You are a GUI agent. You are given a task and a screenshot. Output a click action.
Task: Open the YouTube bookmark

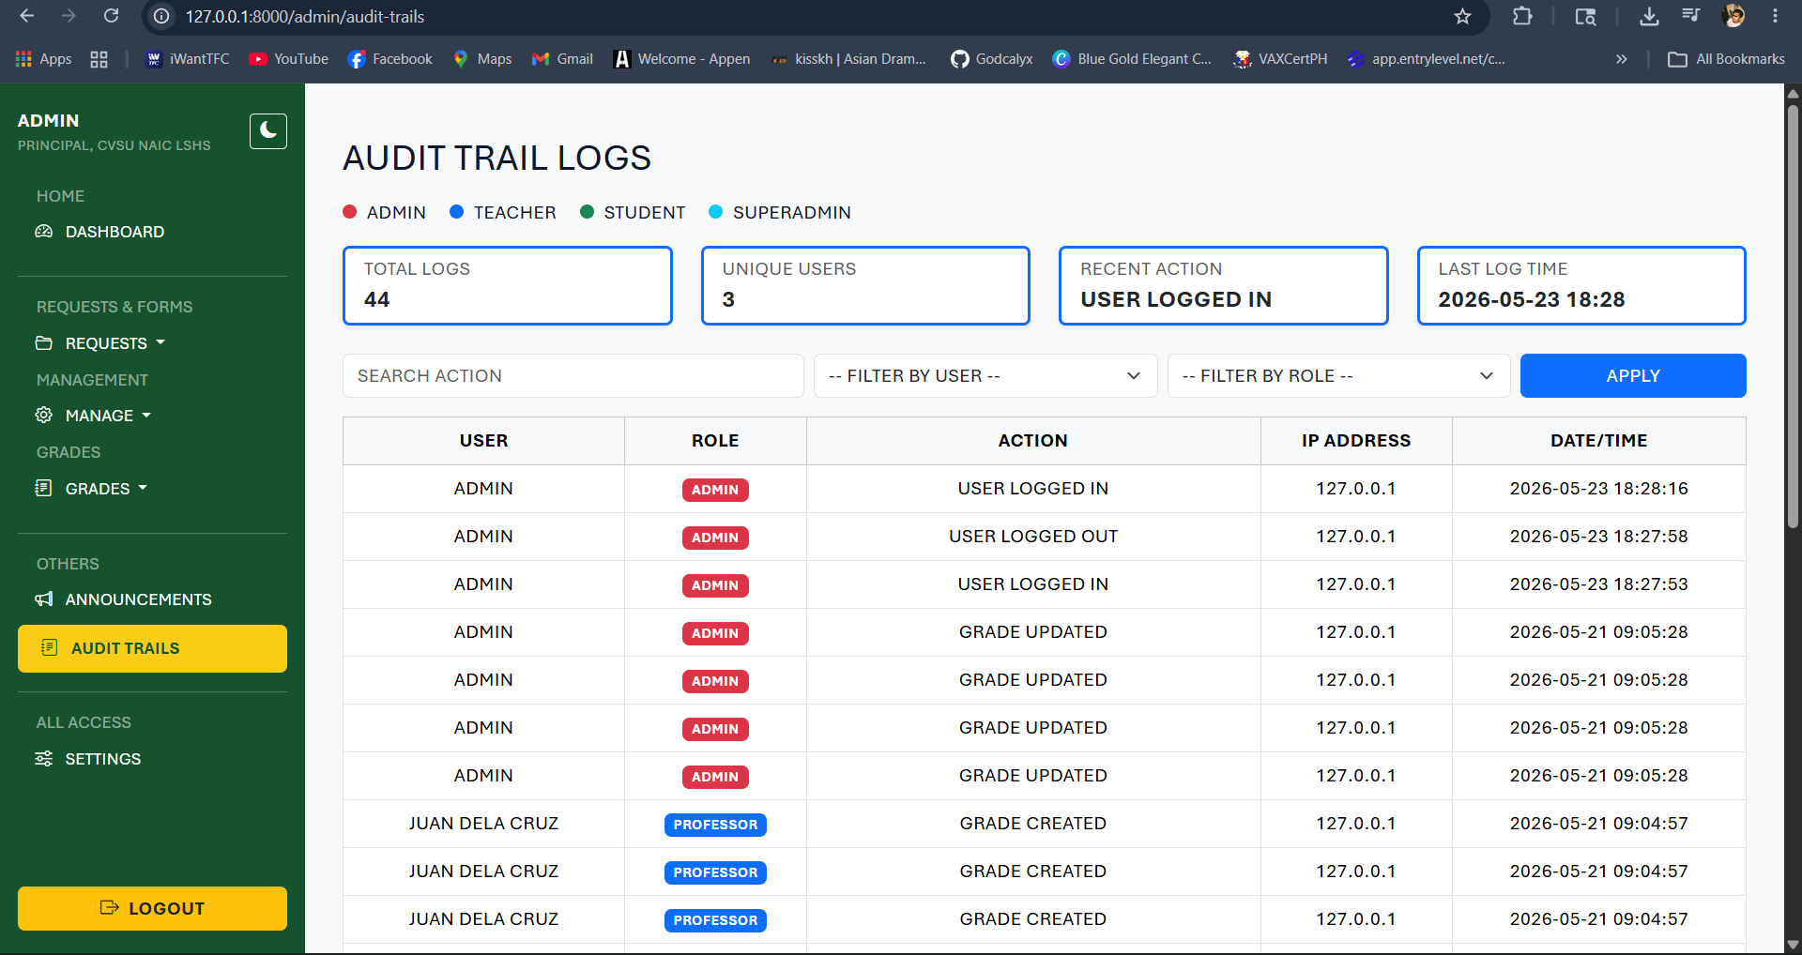coord(288,59)
